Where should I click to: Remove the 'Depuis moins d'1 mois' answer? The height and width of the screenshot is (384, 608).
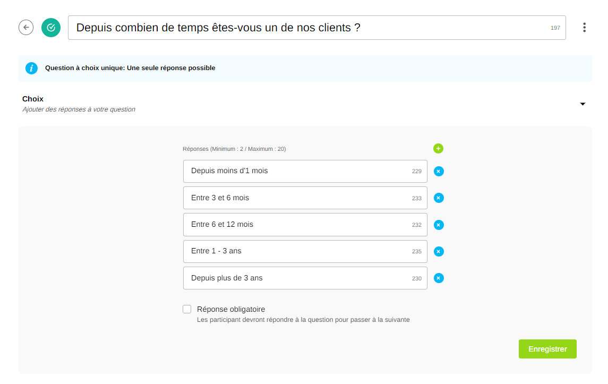[x=439, y=172]
